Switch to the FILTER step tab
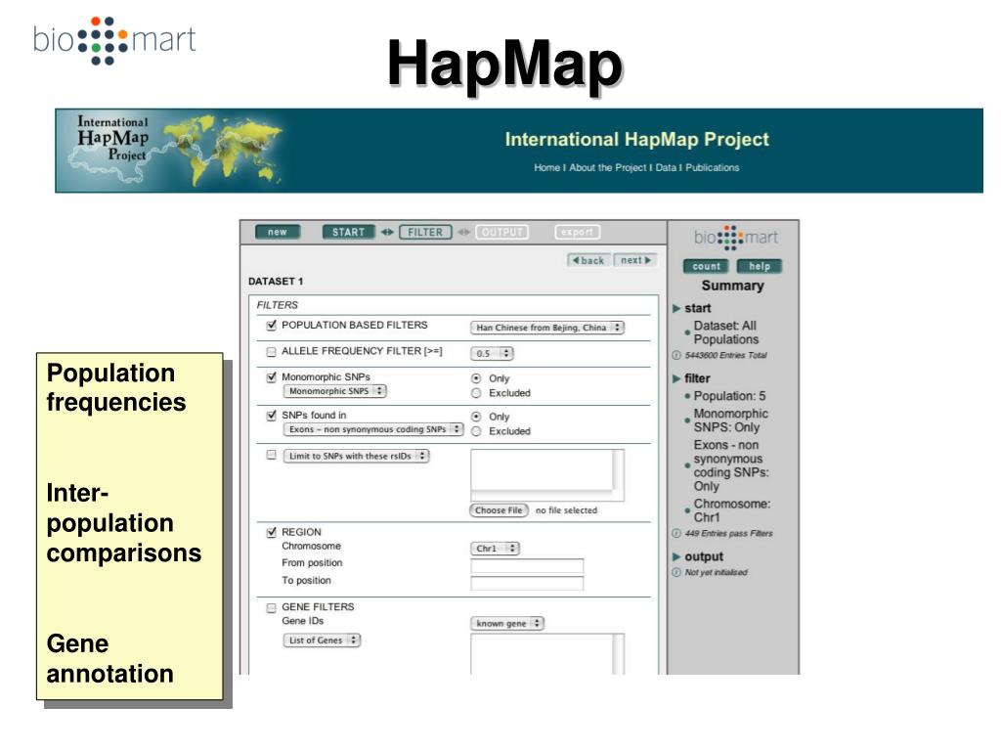Screen dimensions: 1001x751 coord(425,232)
